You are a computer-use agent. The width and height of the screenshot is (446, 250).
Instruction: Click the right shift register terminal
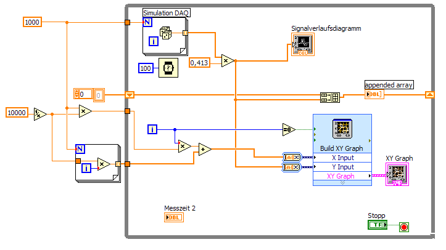429,95
